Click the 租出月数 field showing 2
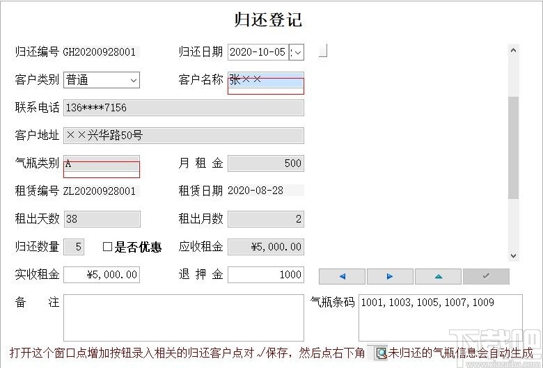 tap(266, 219)
